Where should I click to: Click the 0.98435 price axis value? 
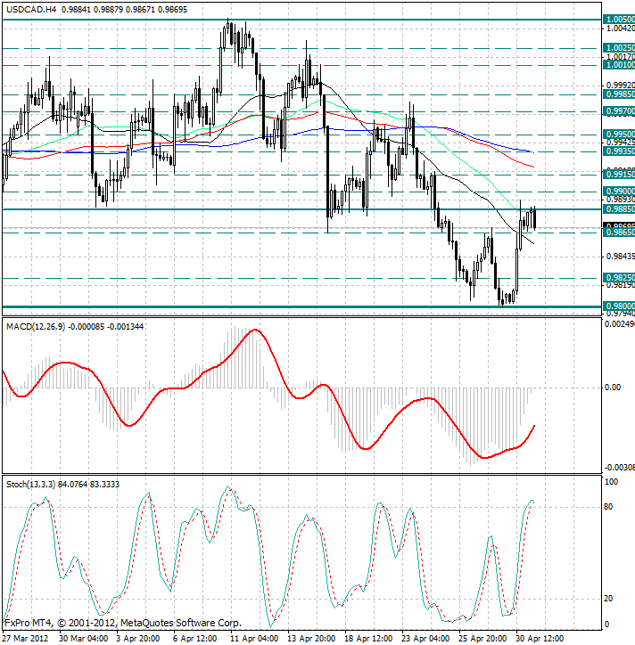pyautogui.click(x=621, y=257)
